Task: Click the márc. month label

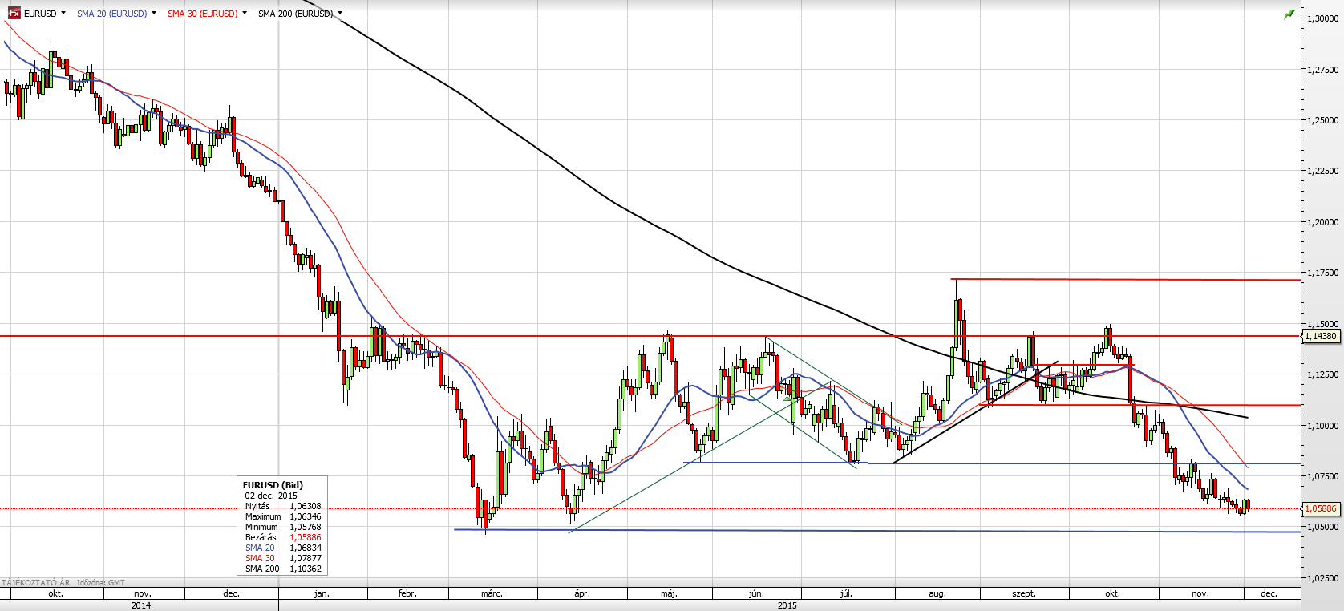Action: (492, 593)
